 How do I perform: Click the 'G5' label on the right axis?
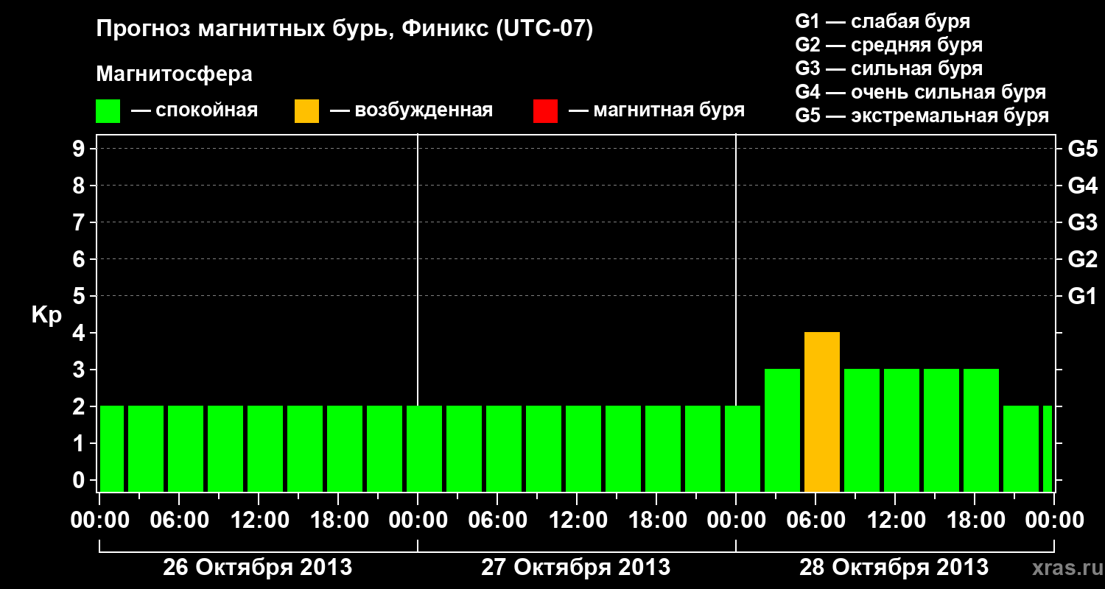coord(1083,149)
